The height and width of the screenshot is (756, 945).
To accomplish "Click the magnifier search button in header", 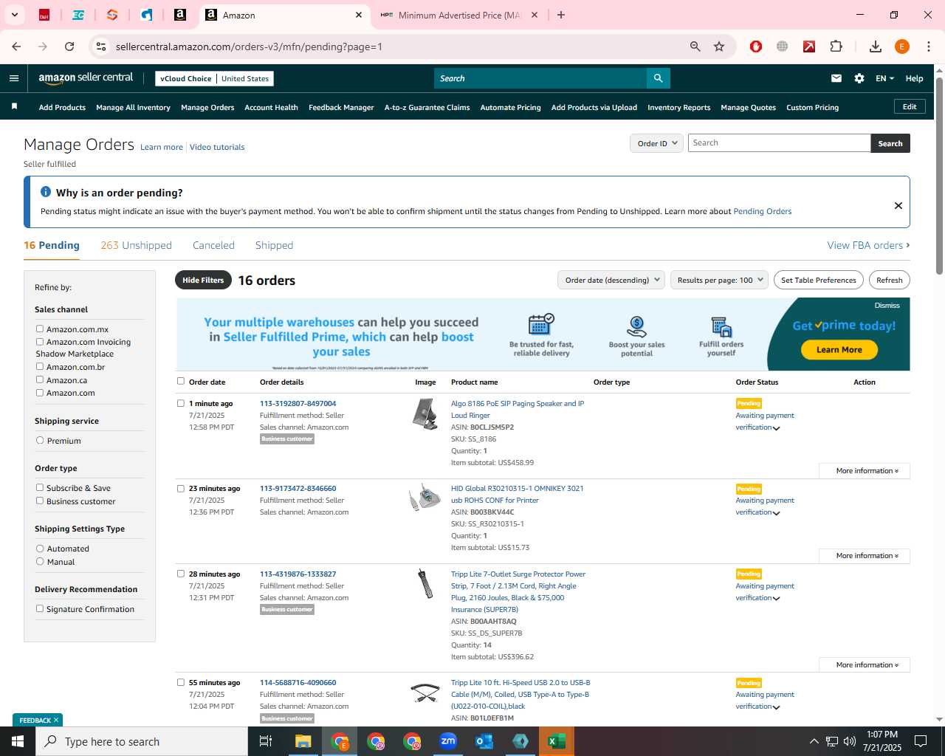I will pyautogui.click(x=658, y=78).
